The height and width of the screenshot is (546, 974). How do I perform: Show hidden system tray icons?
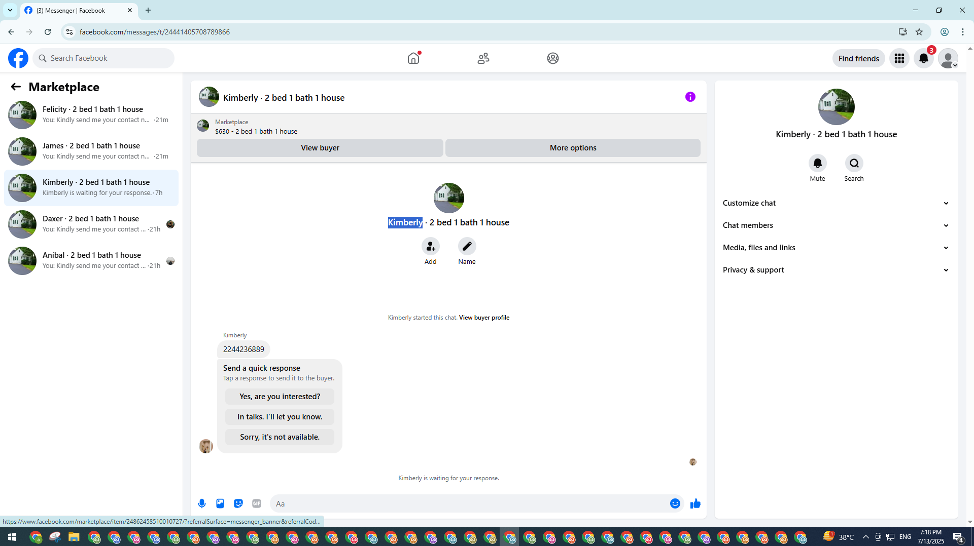pos(865,537)
